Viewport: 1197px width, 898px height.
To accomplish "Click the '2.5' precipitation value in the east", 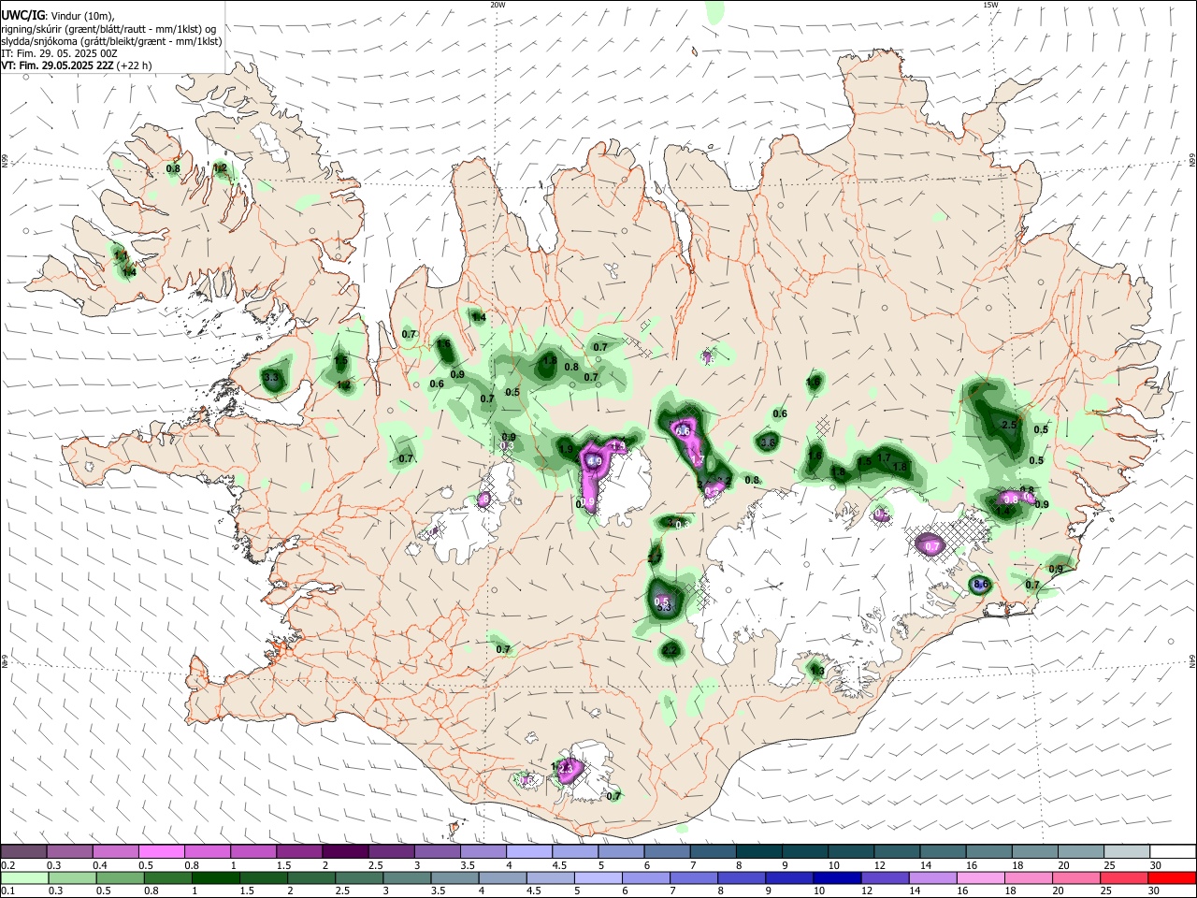I will coord(1009,425).
